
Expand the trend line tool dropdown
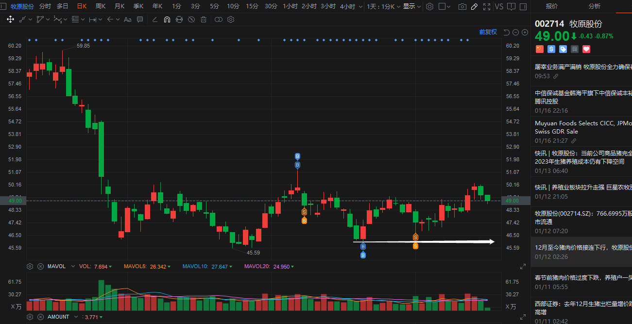(x=30, y=19)
